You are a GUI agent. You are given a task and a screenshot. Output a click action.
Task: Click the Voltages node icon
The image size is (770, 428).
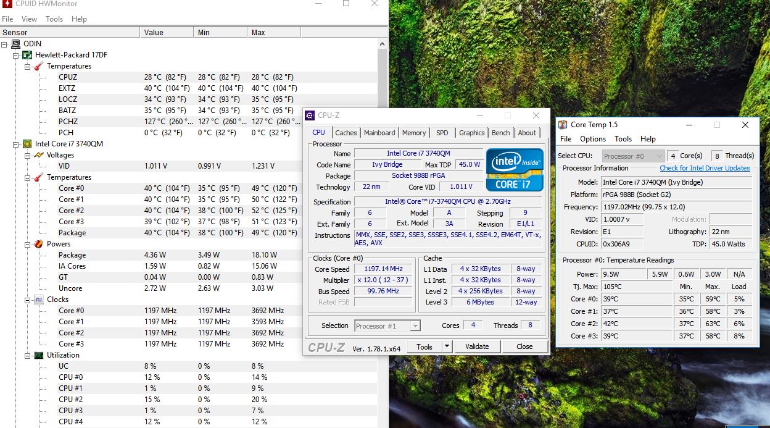coord(39,155)
